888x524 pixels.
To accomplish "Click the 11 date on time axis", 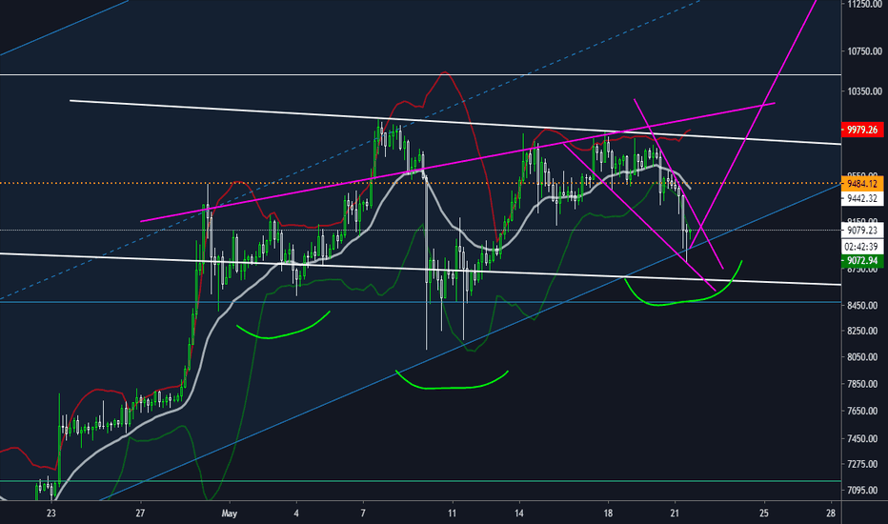I will click(x=452, y=514).
